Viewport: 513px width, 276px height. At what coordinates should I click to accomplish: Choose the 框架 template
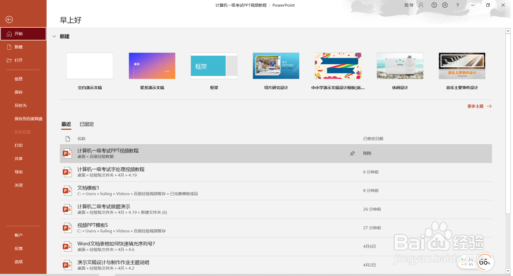tap(214, 71)
